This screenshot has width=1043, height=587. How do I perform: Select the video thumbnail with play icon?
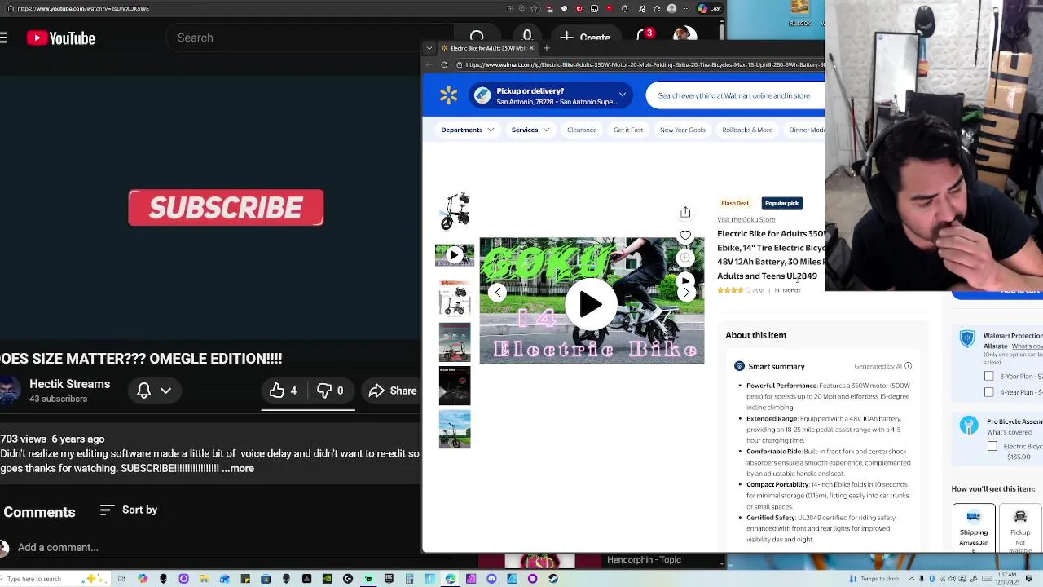pos(455,255)
